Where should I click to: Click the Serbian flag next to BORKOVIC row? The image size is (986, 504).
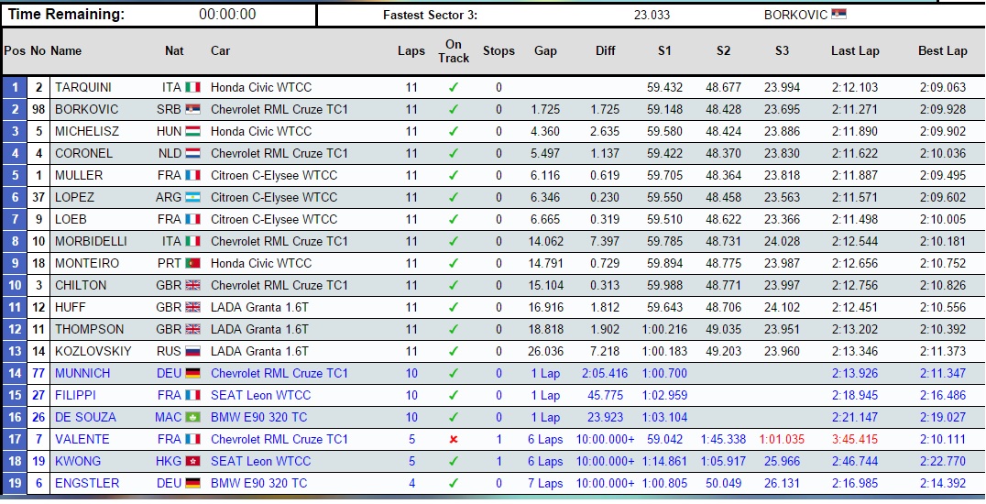click(192, 110)
